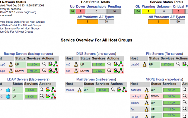Image resolution: width=188 pixels, height=118 pixels.
Task: Select the red Down count in Host Status Totals
Action: [x=81, y=12]
